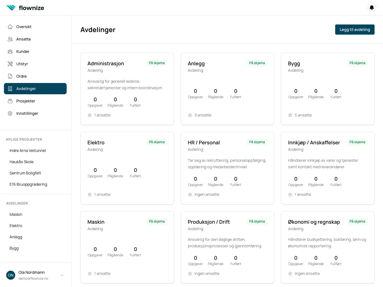Viewport: 383px width, 287px height.
Task: Click the notification bell
Action: point(371,8)
